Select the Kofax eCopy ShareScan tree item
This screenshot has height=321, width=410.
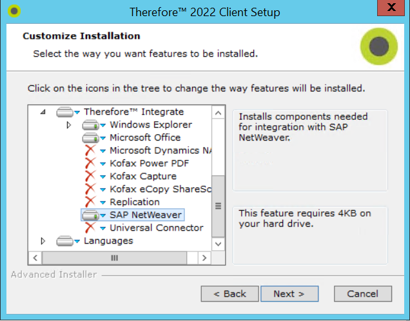point(160,190)
